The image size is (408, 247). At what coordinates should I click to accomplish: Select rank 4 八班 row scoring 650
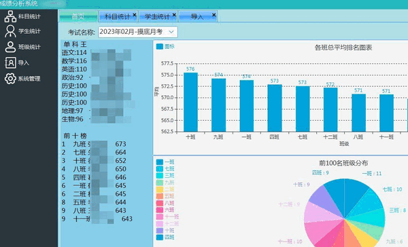94,169
